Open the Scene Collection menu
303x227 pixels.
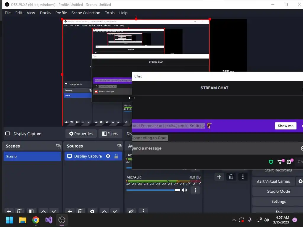tap(86, 13)
